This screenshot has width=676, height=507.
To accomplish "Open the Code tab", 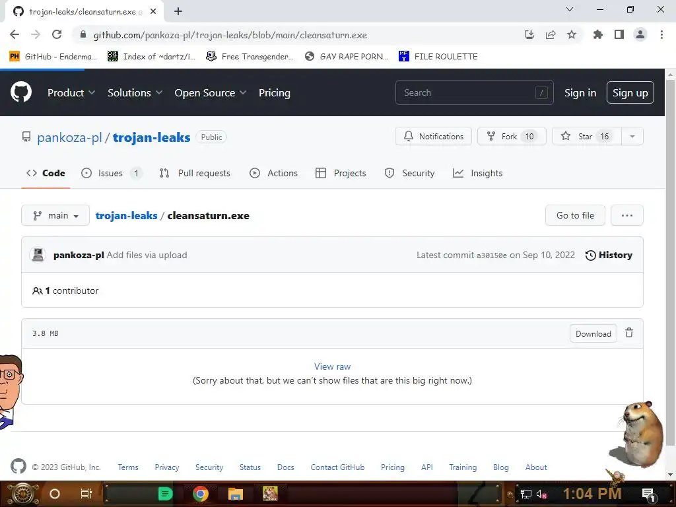I will pos(46,173).
